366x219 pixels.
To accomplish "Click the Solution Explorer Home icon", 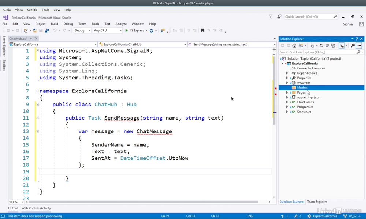I will pos(294,45).
